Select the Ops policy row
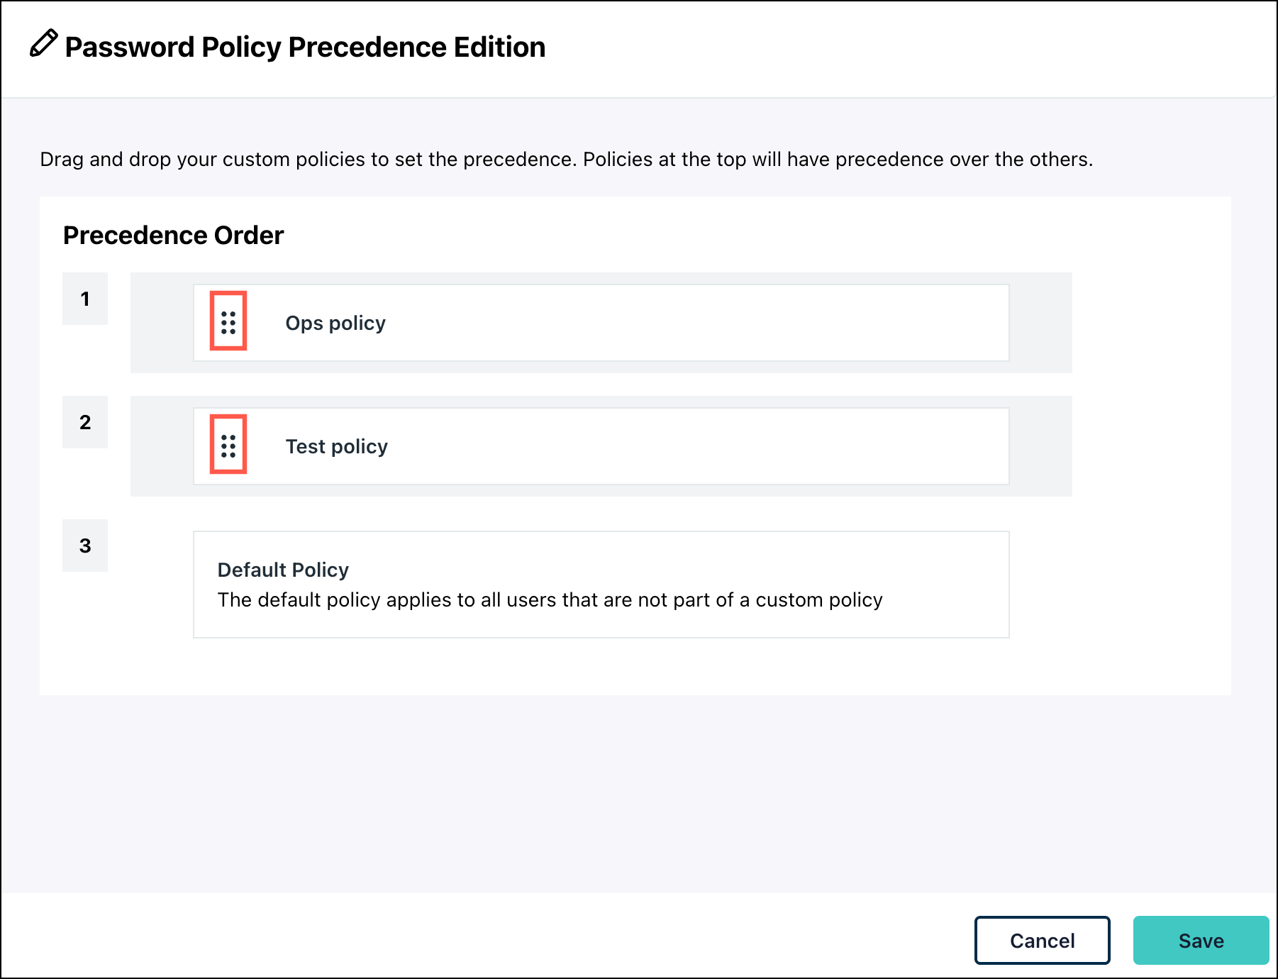The width and height of the screenshot is (1278, 979). click(x=601, y=323)
